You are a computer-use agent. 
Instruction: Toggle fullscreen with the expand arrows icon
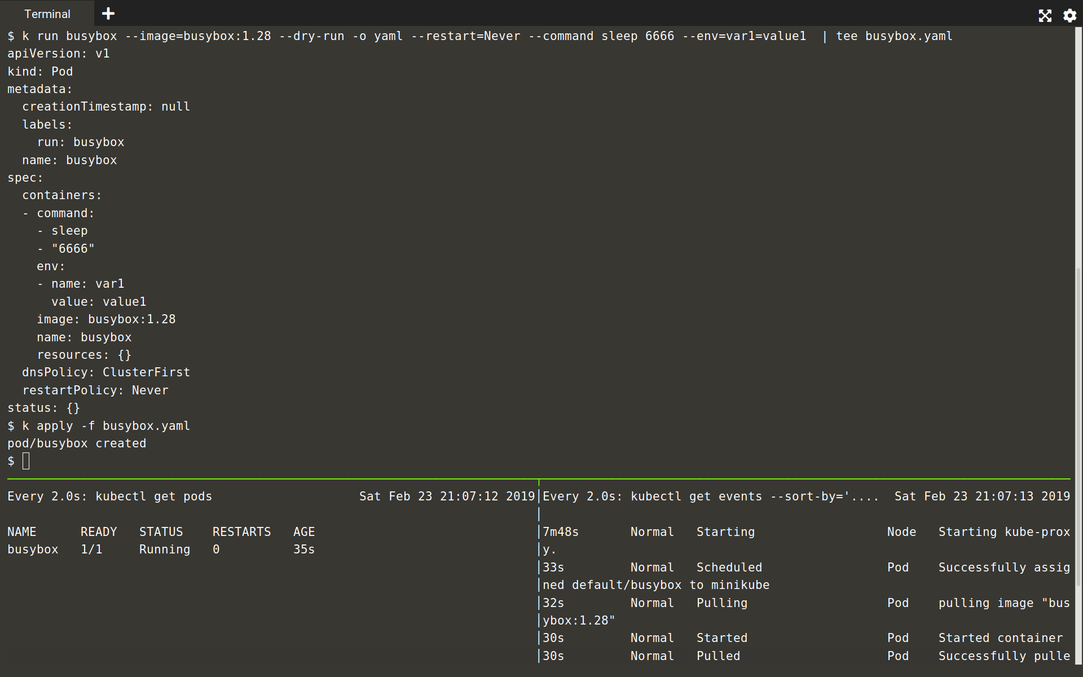tap(1045, 16)
